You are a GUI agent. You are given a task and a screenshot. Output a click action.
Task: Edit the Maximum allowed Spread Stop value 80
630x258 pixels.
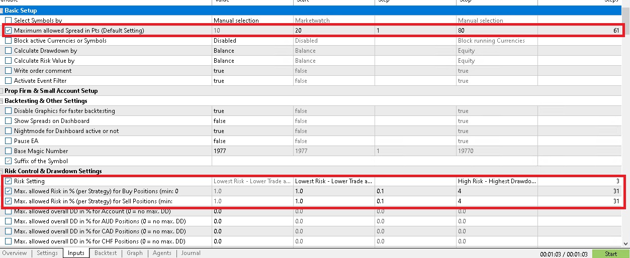pyautogui.click(x=496, y=31)
